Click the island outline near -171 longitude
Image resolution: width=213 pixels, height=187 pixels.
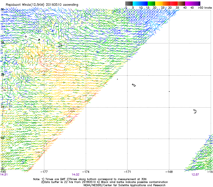tap(134, 85)
